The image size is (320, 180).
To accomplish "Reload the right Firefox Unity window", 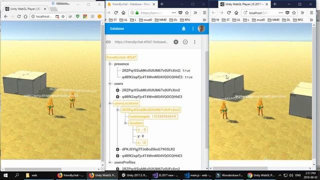I will 229,12.
